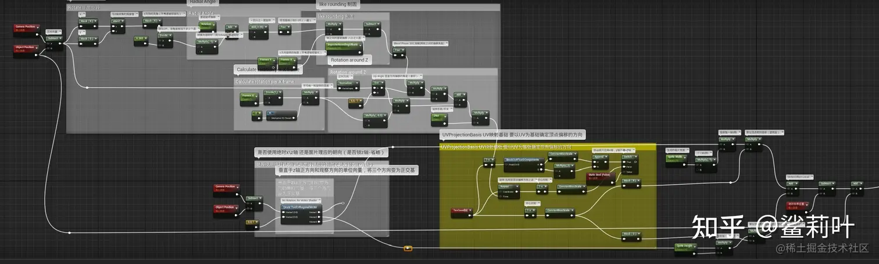This screenshot has width=879, height=264.
Task: Select the Append node
Action: click(600, 162)
